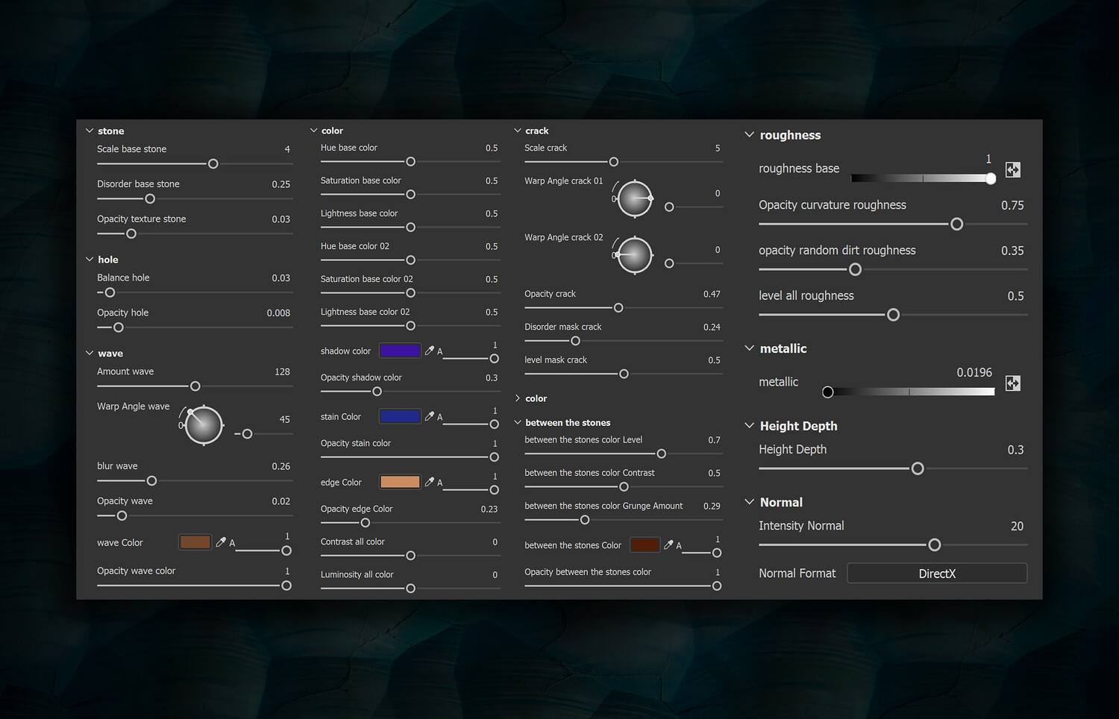This screenshot has height=719, width=1119.
Task: Click the Warp Angle wave value 45
Action: point(284,419)
